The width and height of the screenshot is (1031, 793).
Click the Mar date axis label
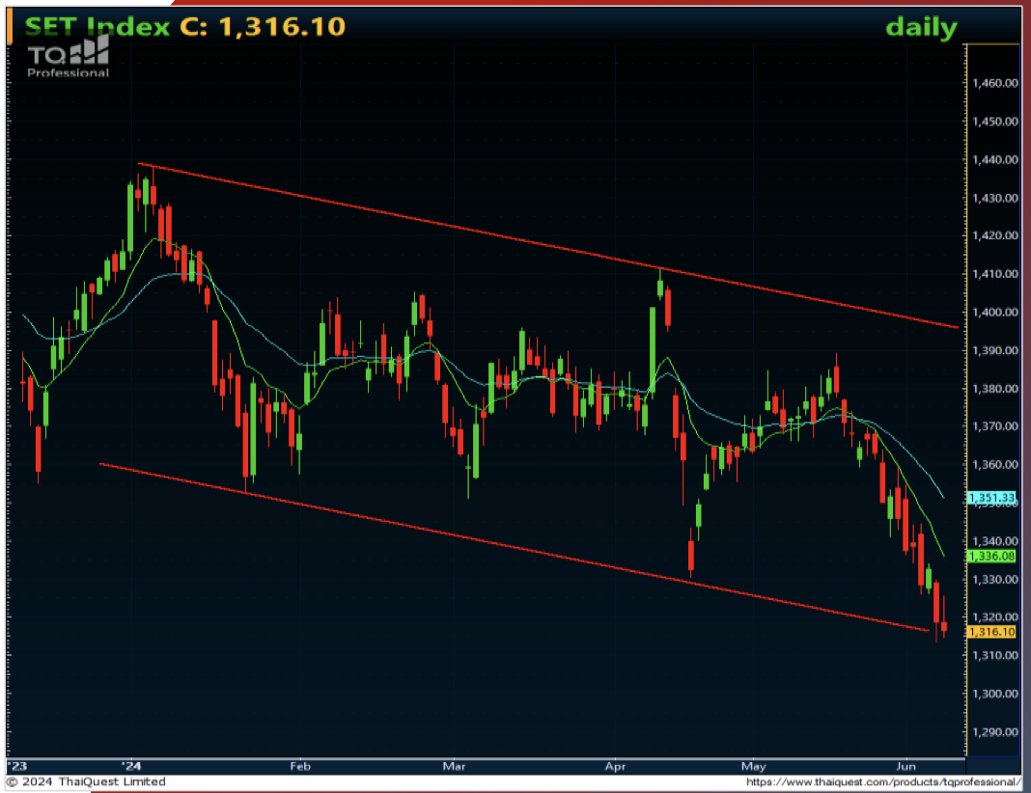click(454, 766)
